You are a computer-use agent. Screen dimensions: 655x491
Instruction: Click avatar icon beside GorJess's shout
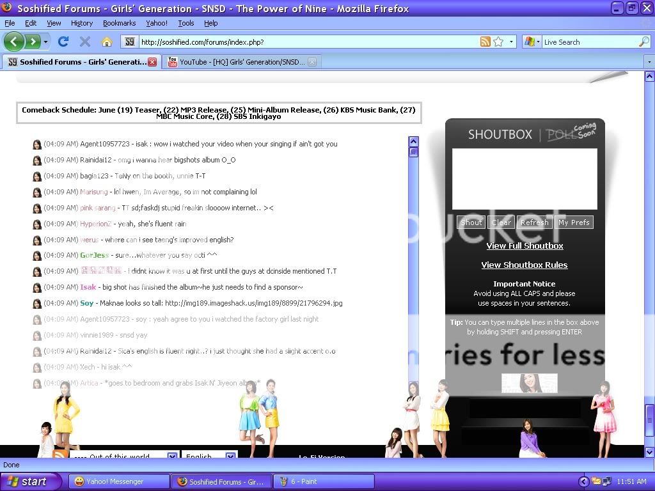(x=36, y=256)
